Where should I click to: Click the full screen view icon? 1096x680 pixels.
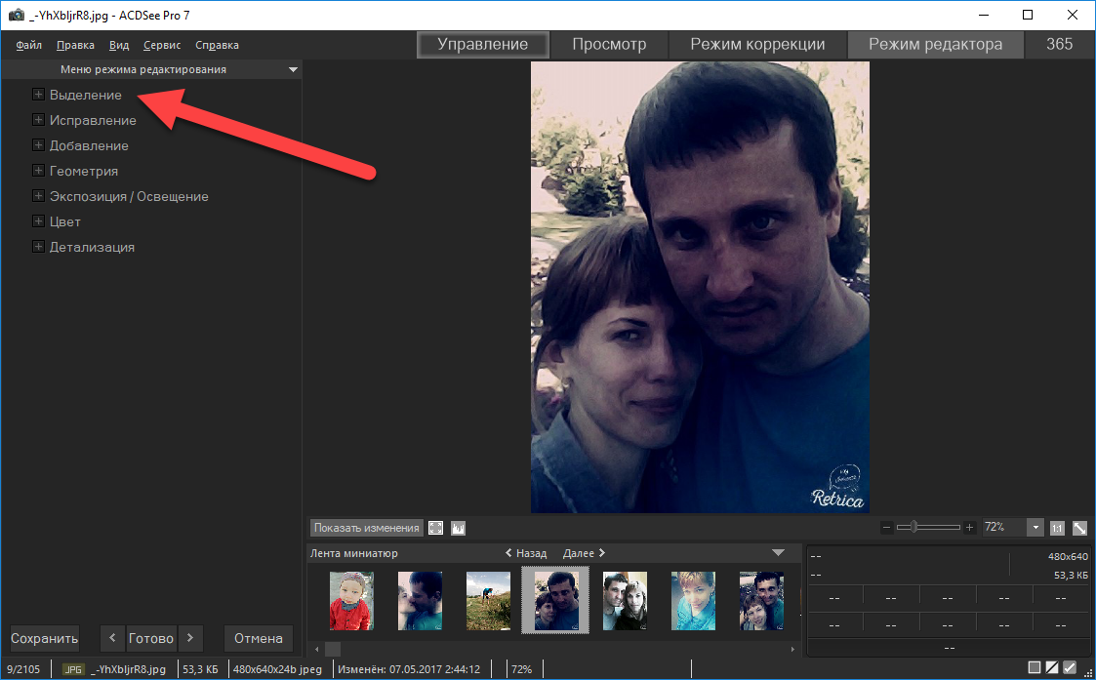click(436, 528)
